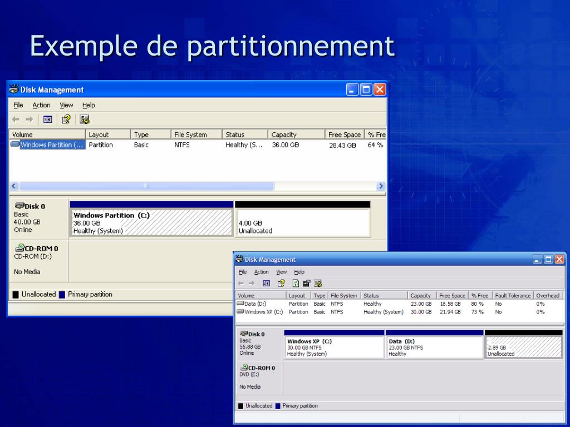The image size is (570, 427).
Task: Click the Fault Tolerance column header
Action: [x=513, y=296]
